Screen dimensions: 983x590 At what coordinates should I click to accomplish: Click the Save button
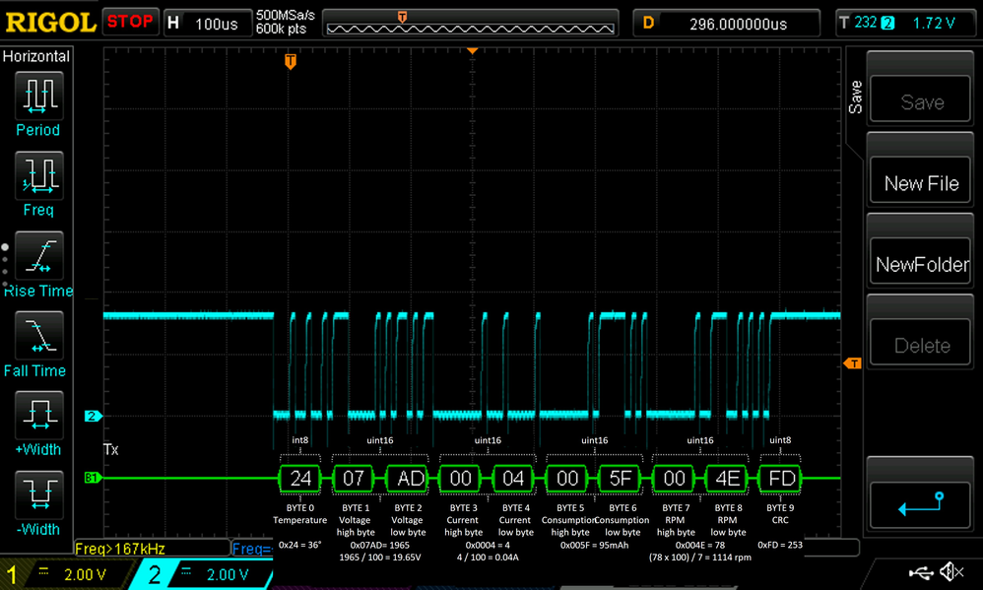click(x=920, y=99)
